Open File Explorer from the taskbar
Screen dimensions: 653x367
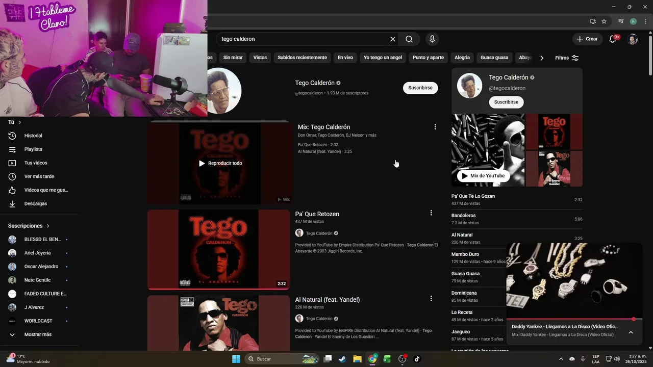[357, 359]
